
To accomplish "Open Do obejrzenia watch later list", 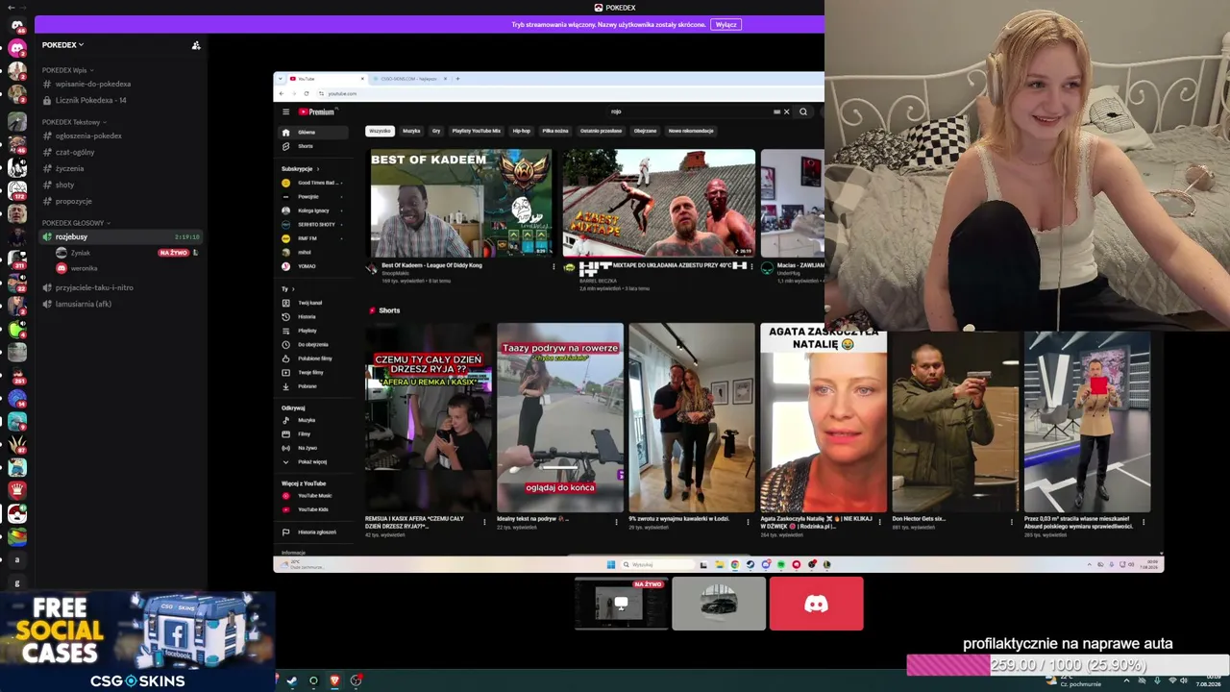I will point(312,344).
